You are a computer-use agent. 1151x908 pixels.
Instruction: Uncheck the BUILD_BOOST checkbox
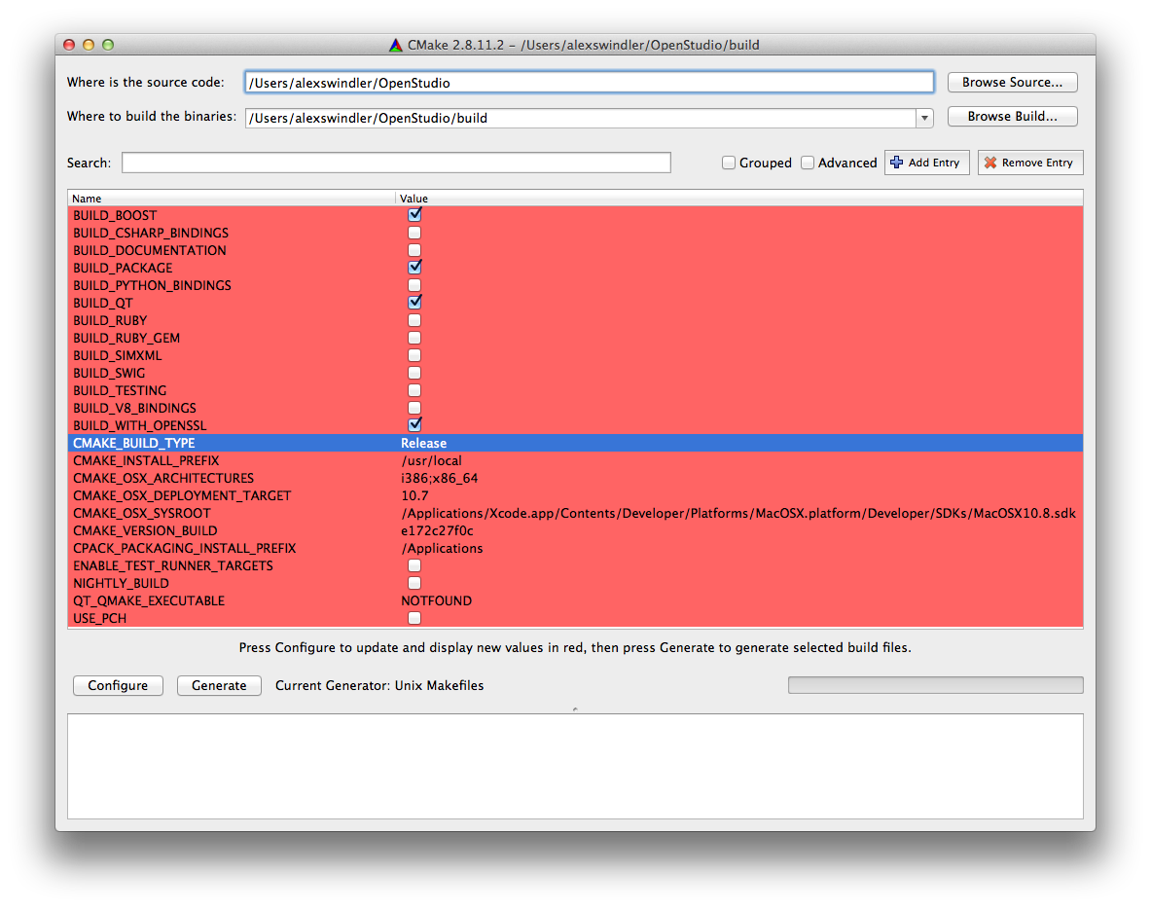[414, 215]
